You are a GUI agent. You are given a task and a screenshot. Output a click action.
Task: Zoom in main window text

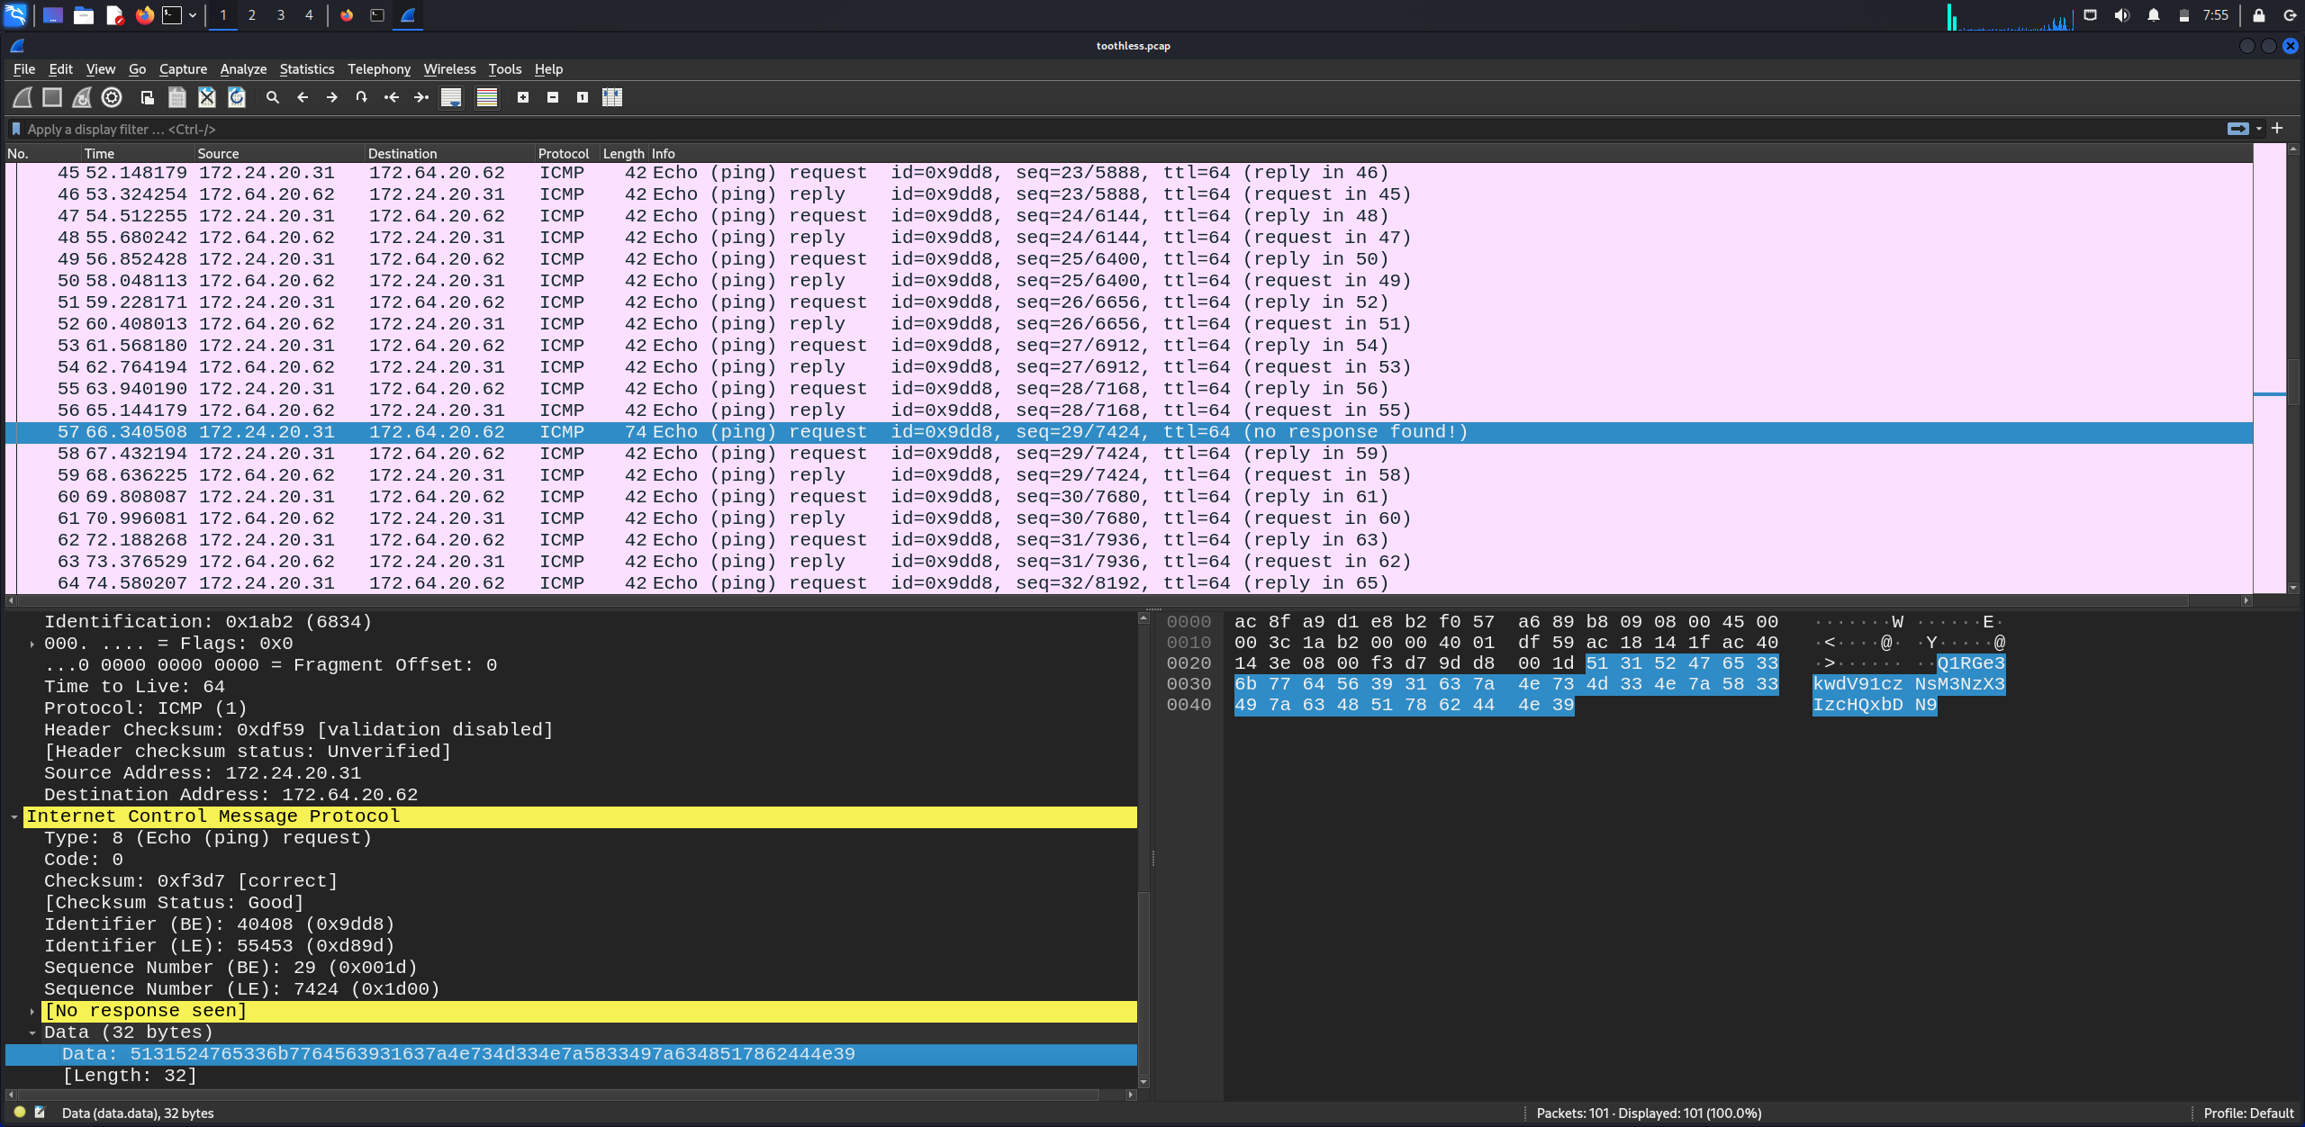[x=523, y=97]
